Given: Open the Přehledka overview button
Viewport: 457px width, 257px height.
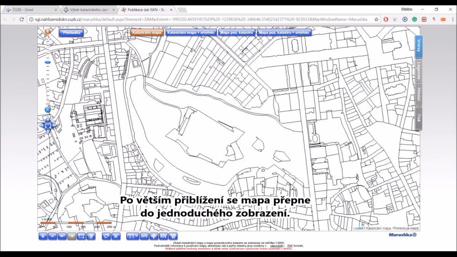Looking at the screenshot, I should [71, 33].
